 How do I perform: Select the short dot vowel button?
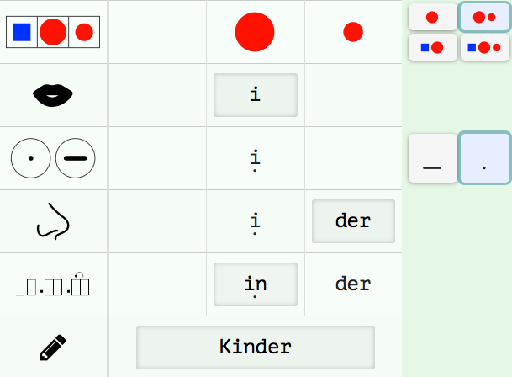(485, 158)
